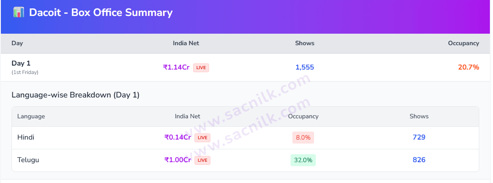
Task: Click the 729 Hindi shows number
Action: pyautogui.click(x=419, y=137)
